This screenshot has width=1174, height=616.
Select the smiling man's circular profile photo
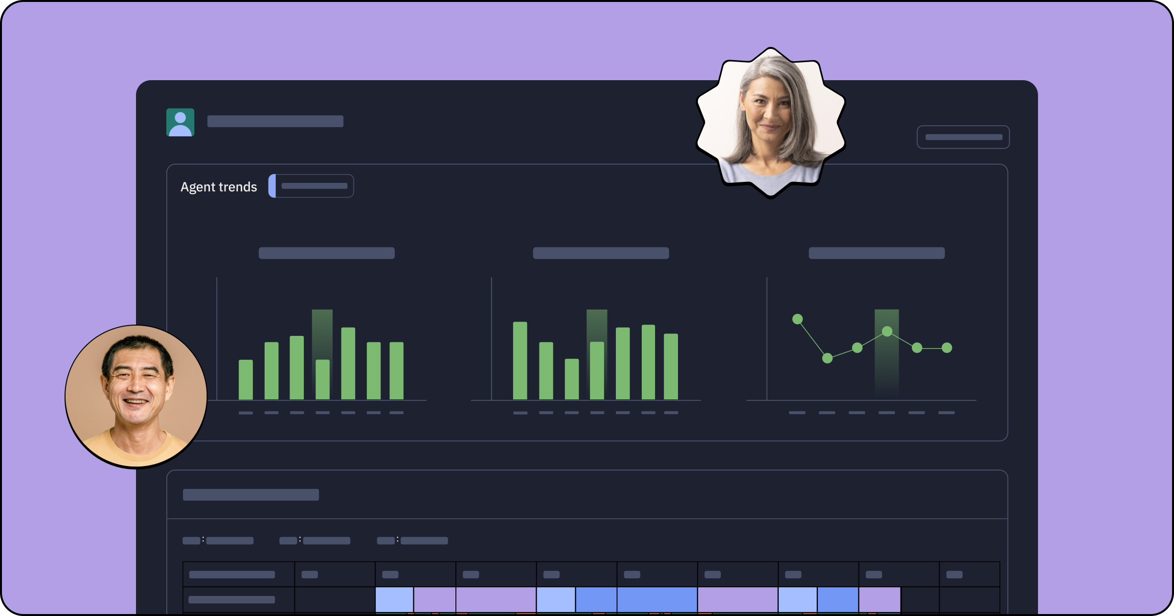click(x=136, y=396)
